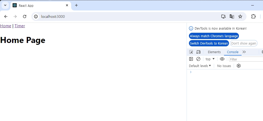The width and height of the screenshot is (263, 121).
Task: Open console settings gear
Action: point(238,66)
